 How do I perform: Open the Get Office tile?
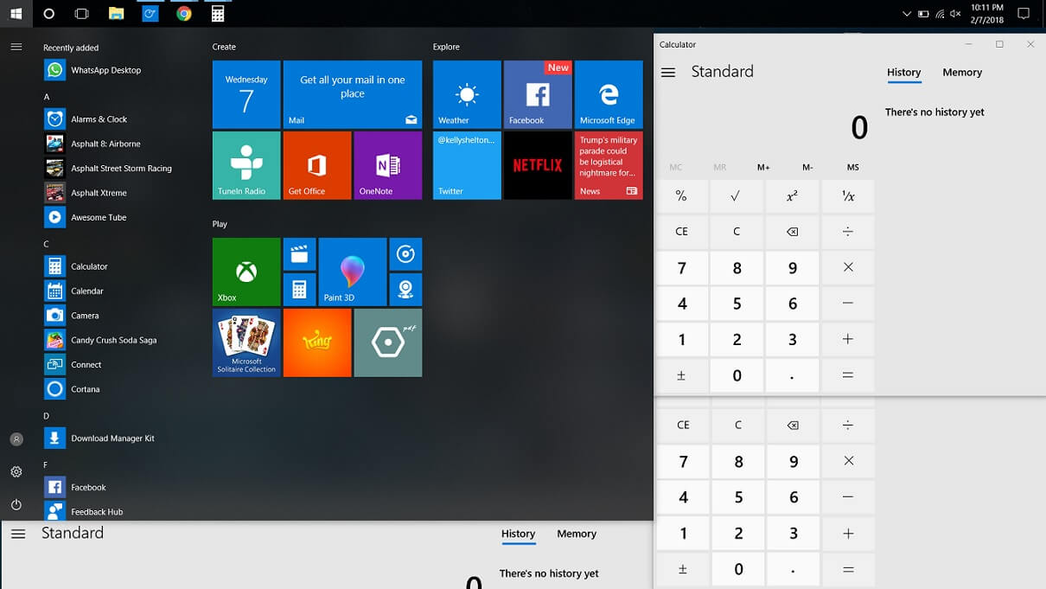[x=317, y=165]
